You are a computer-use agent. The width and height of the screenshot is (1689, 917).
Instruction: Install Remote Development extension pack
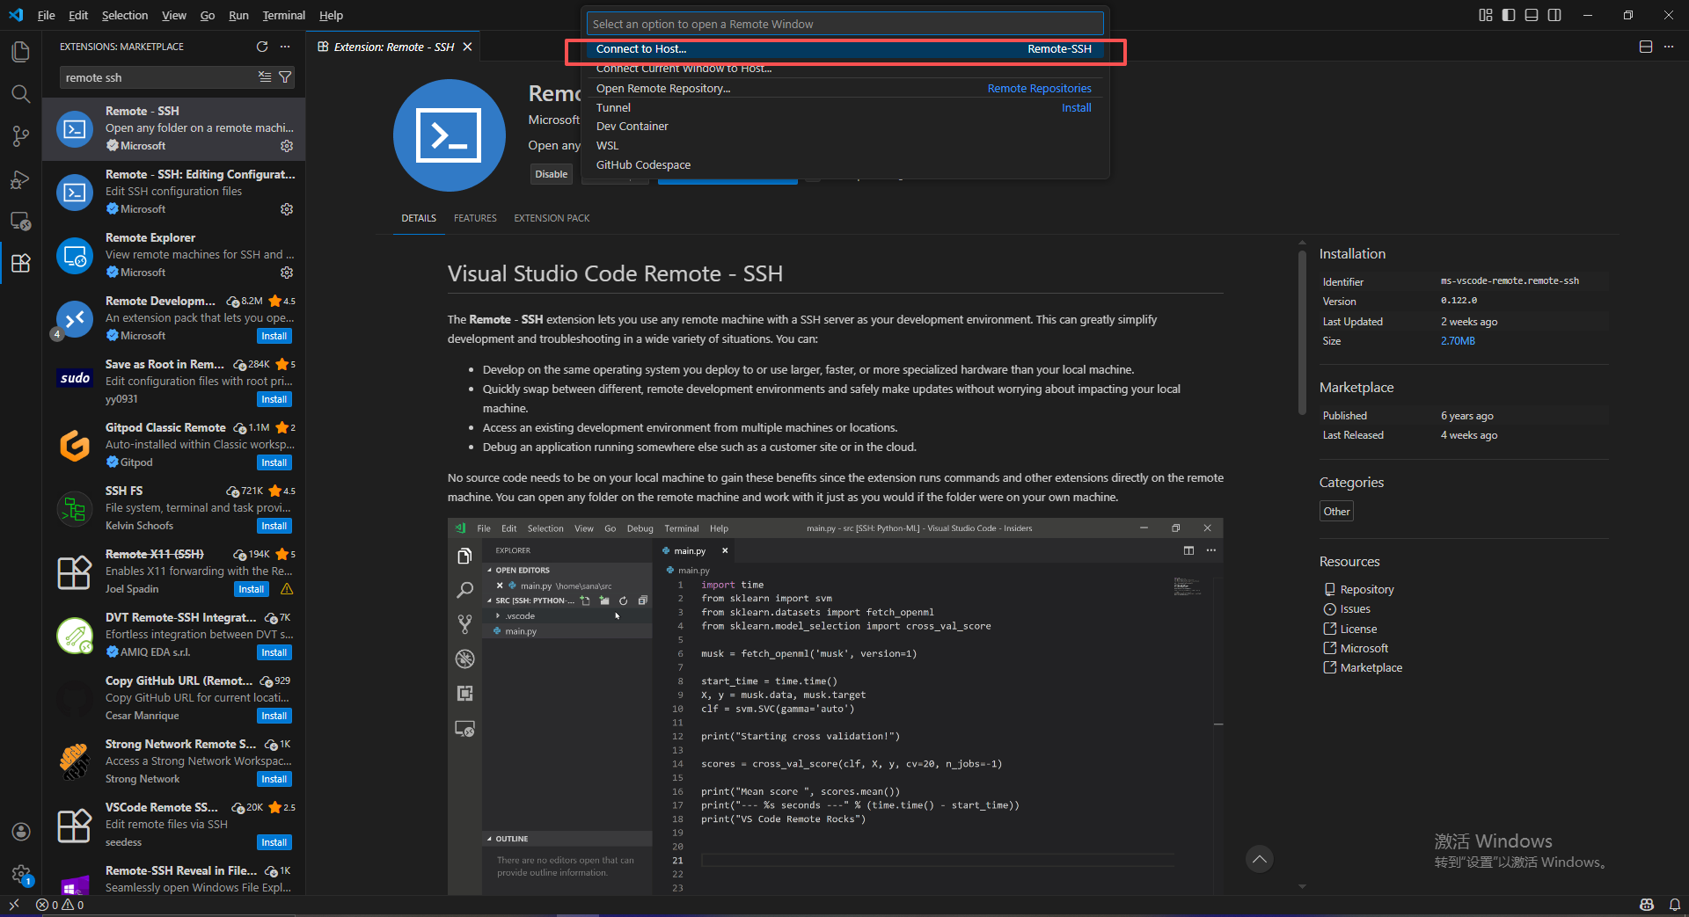click(274, 336)
